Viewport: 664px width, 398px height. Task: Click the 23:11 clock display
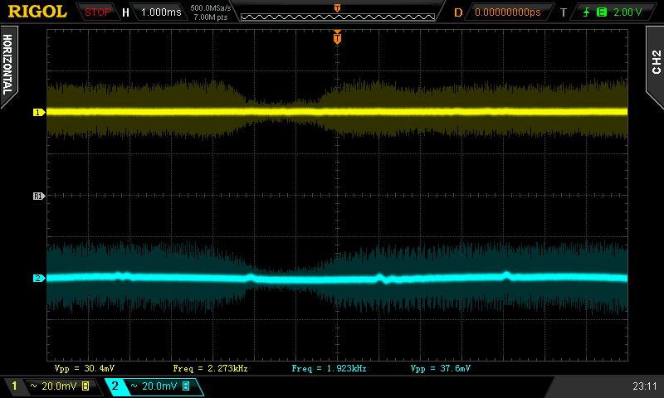(x=645, y=386)
